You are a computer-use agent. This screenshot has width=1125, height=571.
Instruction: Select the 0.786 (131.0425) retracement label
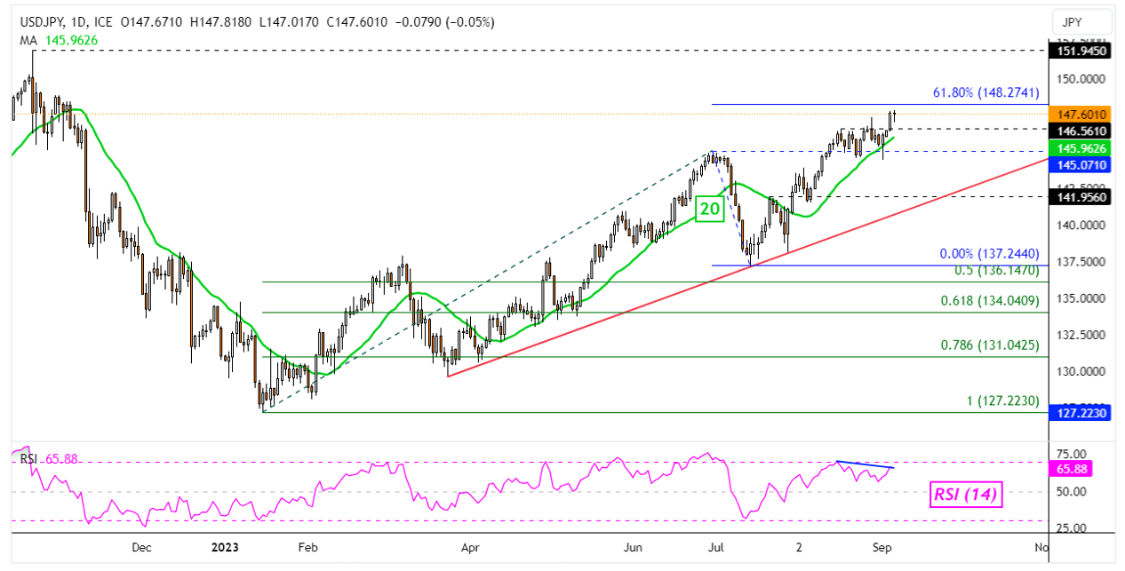pyautogui.click(x=988, y=345)
